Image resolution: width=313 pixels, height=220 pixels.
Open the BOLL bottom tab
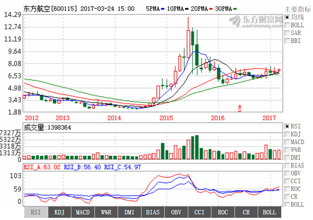(x=270, y=212)
